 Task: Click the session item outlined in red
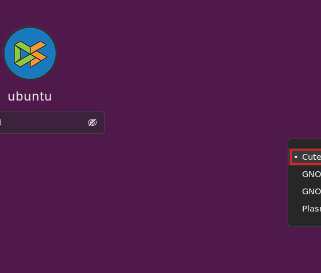tap(305, 157)
